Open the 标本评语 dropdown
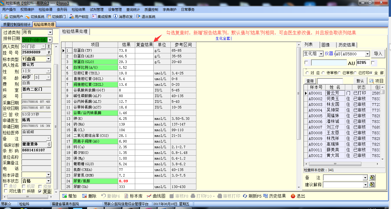391x209 pixels. 48,175
